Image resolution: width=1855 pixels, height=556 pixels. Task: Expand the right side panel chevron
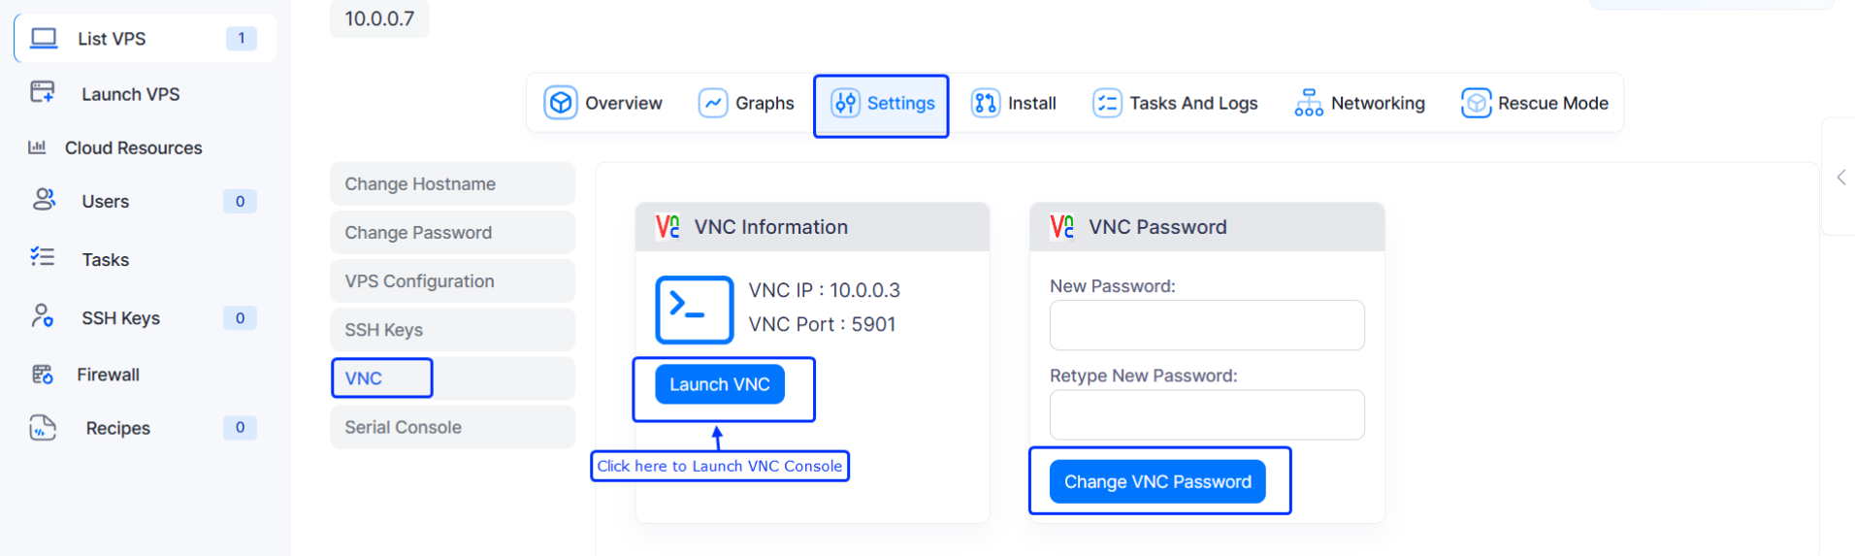1840,178
